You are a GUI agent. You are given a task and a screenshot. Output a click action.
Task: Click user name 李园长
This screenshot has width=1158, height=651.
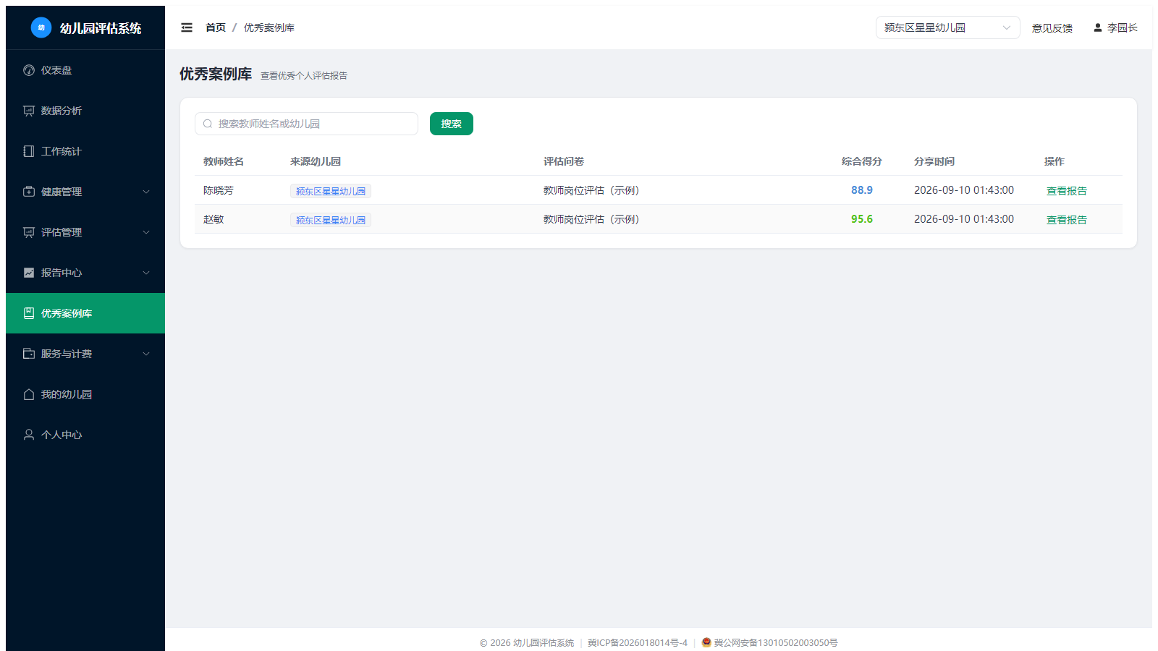click(1123, 27)
